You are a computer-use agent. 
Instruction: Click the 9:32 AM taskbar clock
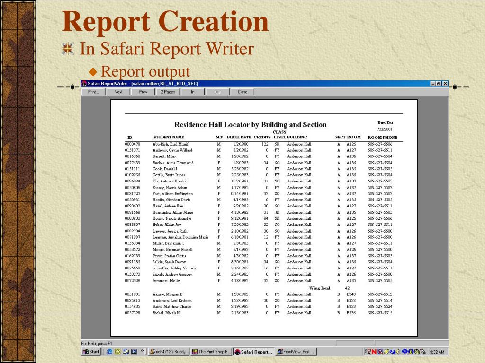437,352
